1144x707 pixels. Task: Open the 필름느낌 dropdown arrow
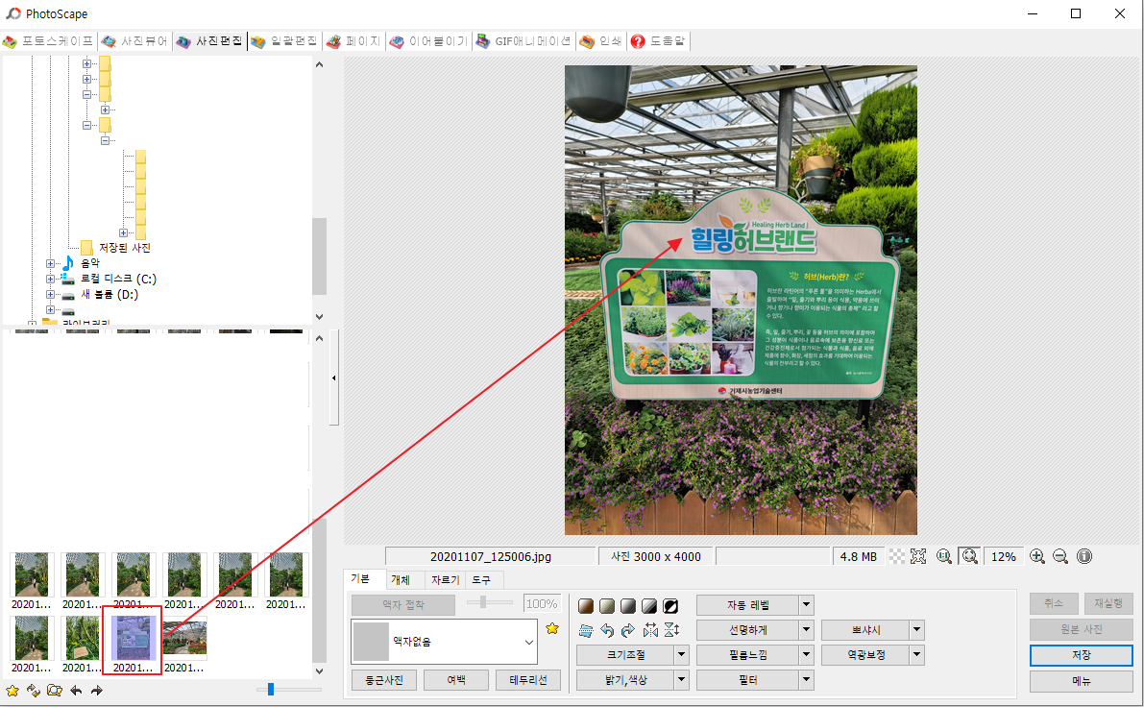(x=806, y=655)
